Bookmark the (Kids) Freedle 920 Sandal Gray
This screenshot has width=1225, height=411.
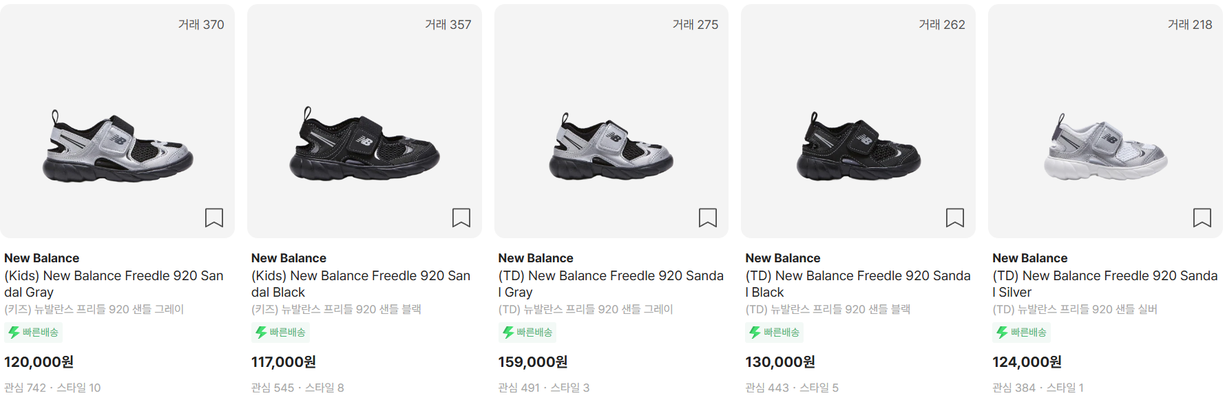(x=214, y=218)
